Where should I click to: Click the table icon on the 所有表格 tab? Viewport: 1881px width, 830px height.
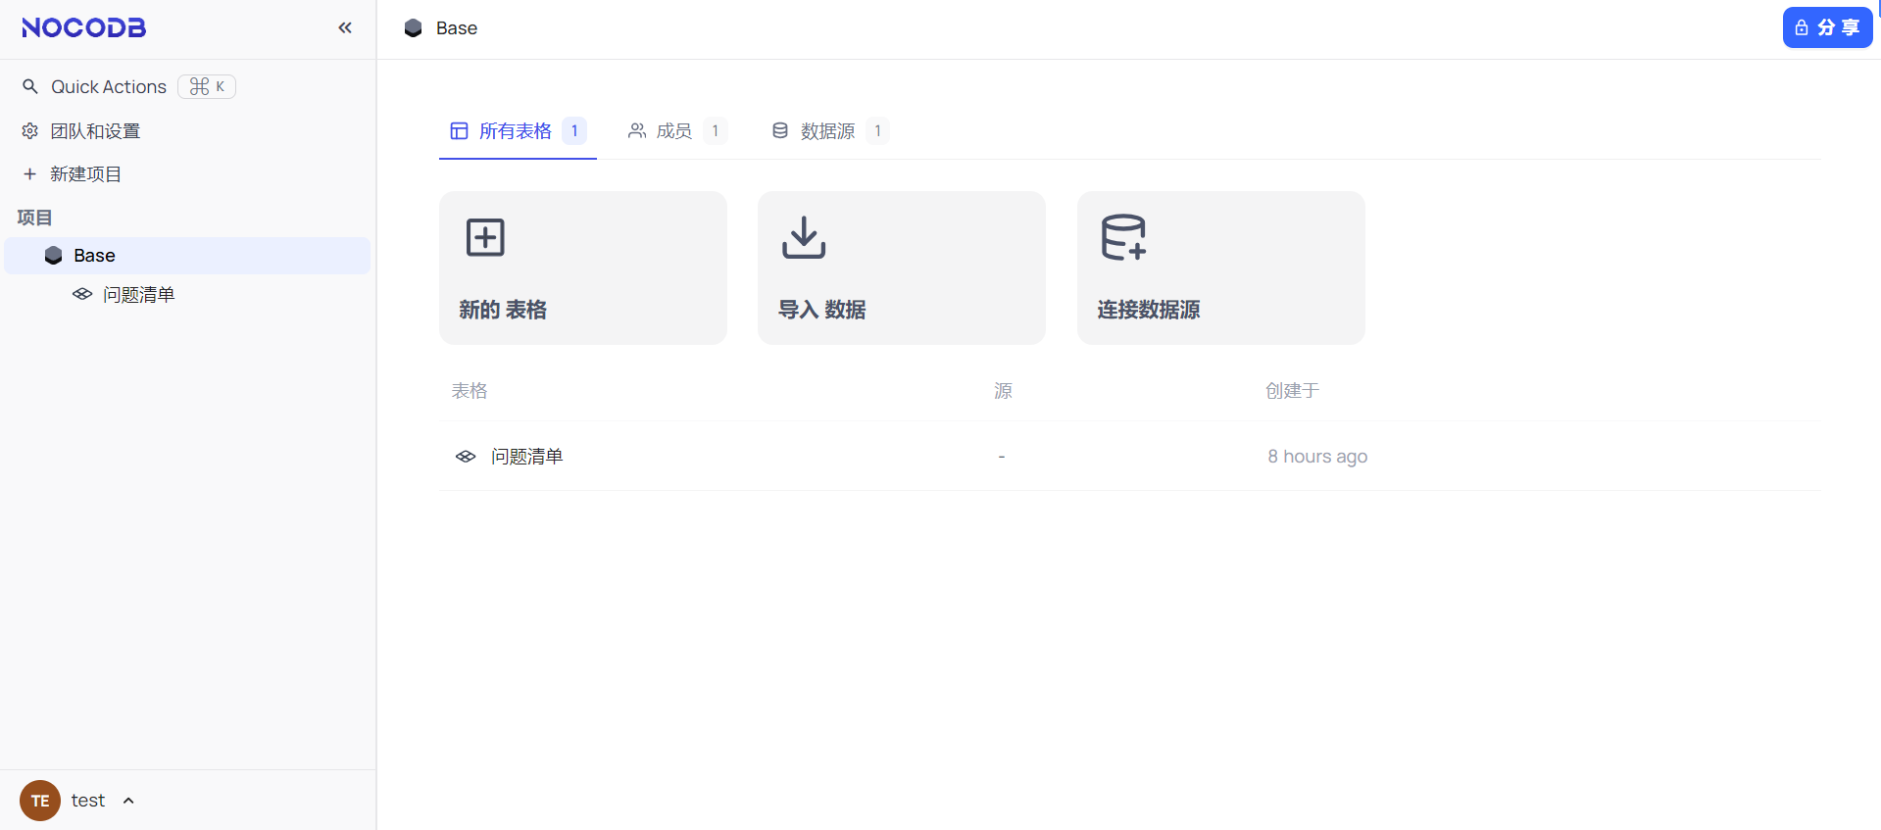tap(459, 130)
